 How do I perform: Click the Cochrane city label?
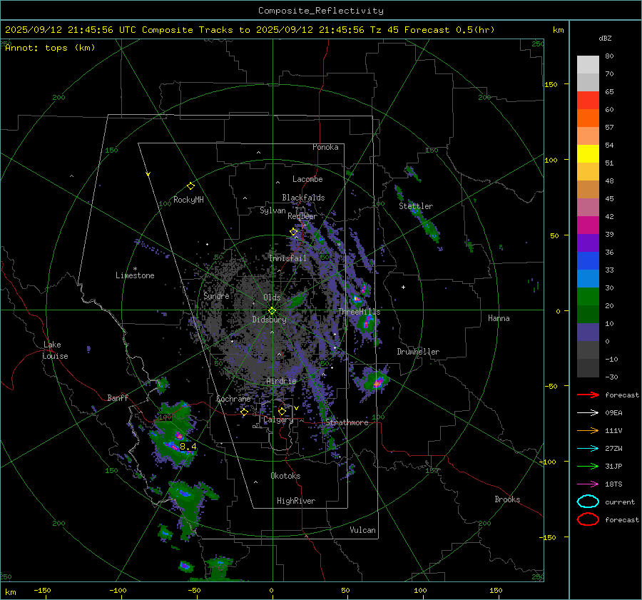tap(233, 399)
